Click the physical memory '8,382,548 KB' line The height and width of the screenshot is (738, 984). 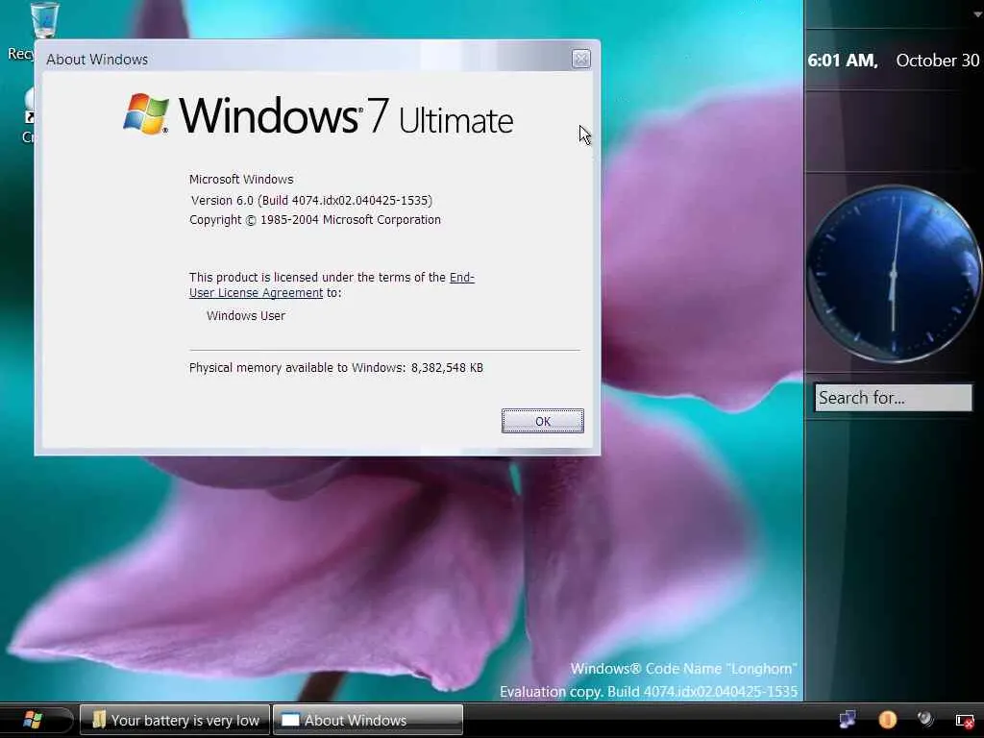335,368
